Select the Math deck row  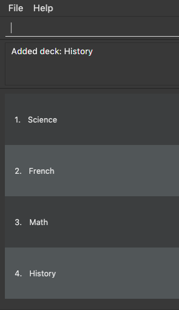tap(92, 222)
